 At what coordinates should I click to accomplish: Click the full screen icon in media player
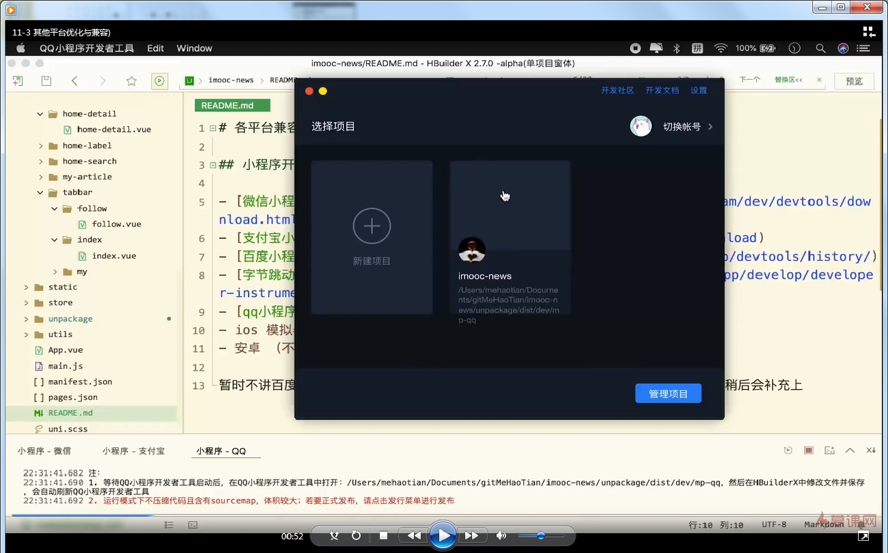click(x=863, y=537)
